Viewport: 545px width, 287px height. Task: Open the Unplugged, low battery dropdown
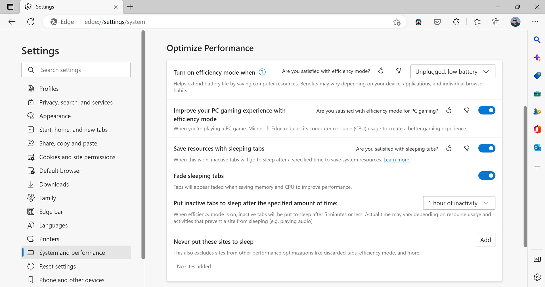[452, 72]
